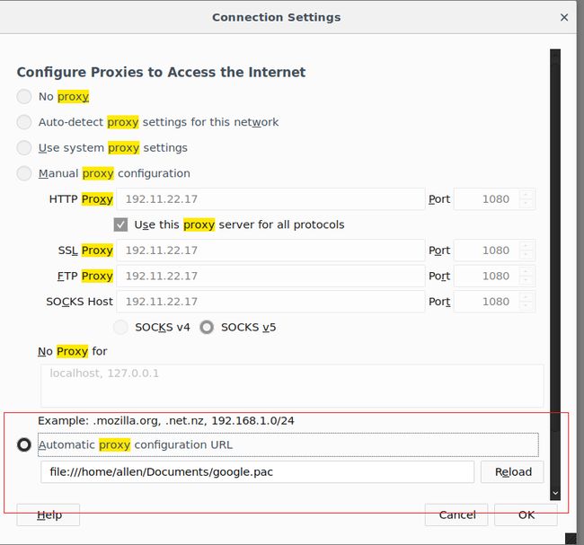The height and width of the screenshot is (545, 584).
Task: Click the SOCKS Host address field
Action: pos(270,302)
